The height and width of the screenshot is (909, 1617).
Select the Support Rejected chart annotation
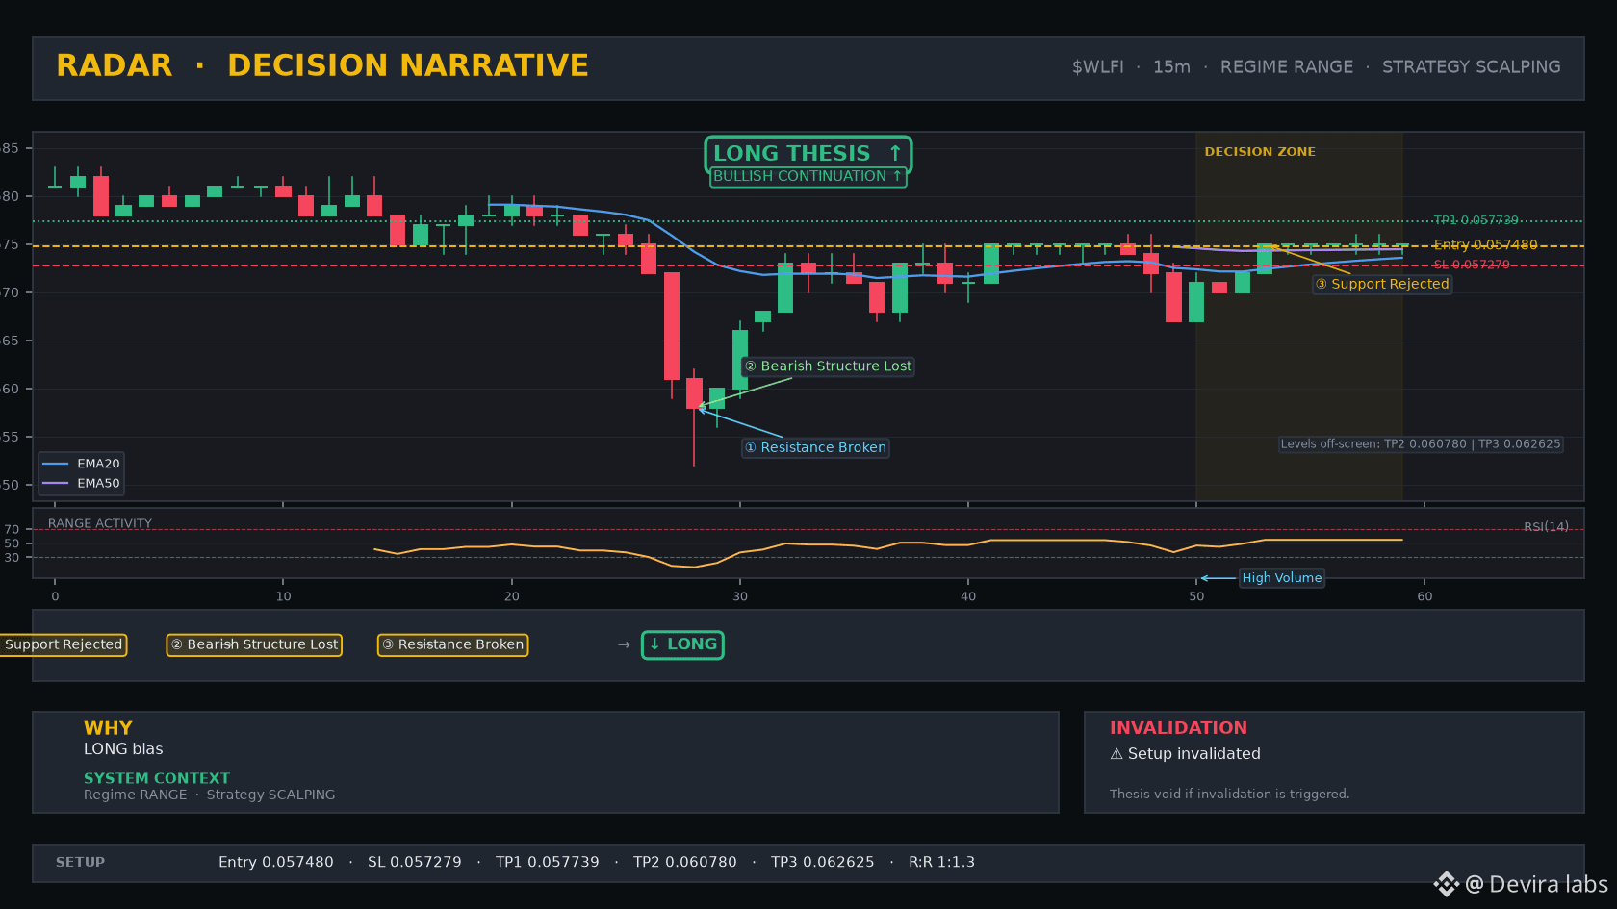[x=1382, y=284]
